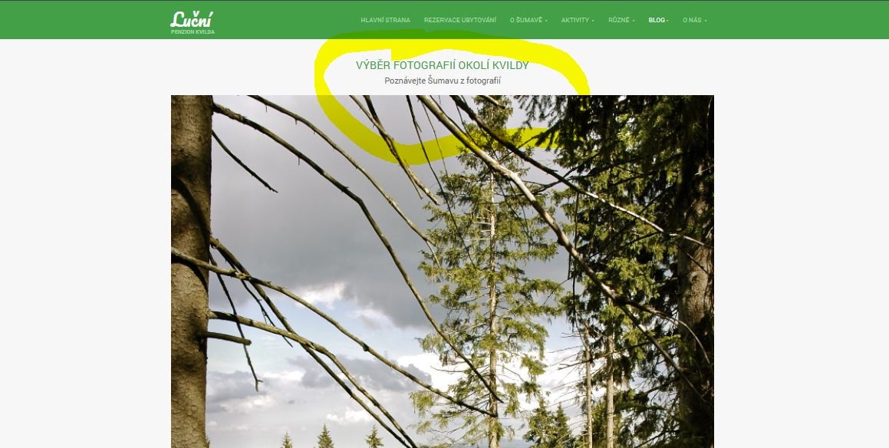Click the tall spruce in the photo's center
Screen dimensions: 889x448
pos(491,272)
